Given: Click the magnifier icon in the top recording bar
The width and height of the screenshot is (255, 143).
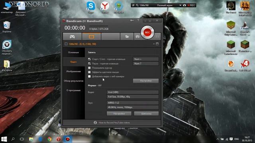Looking at the screenshot, I should click(137, 5).
